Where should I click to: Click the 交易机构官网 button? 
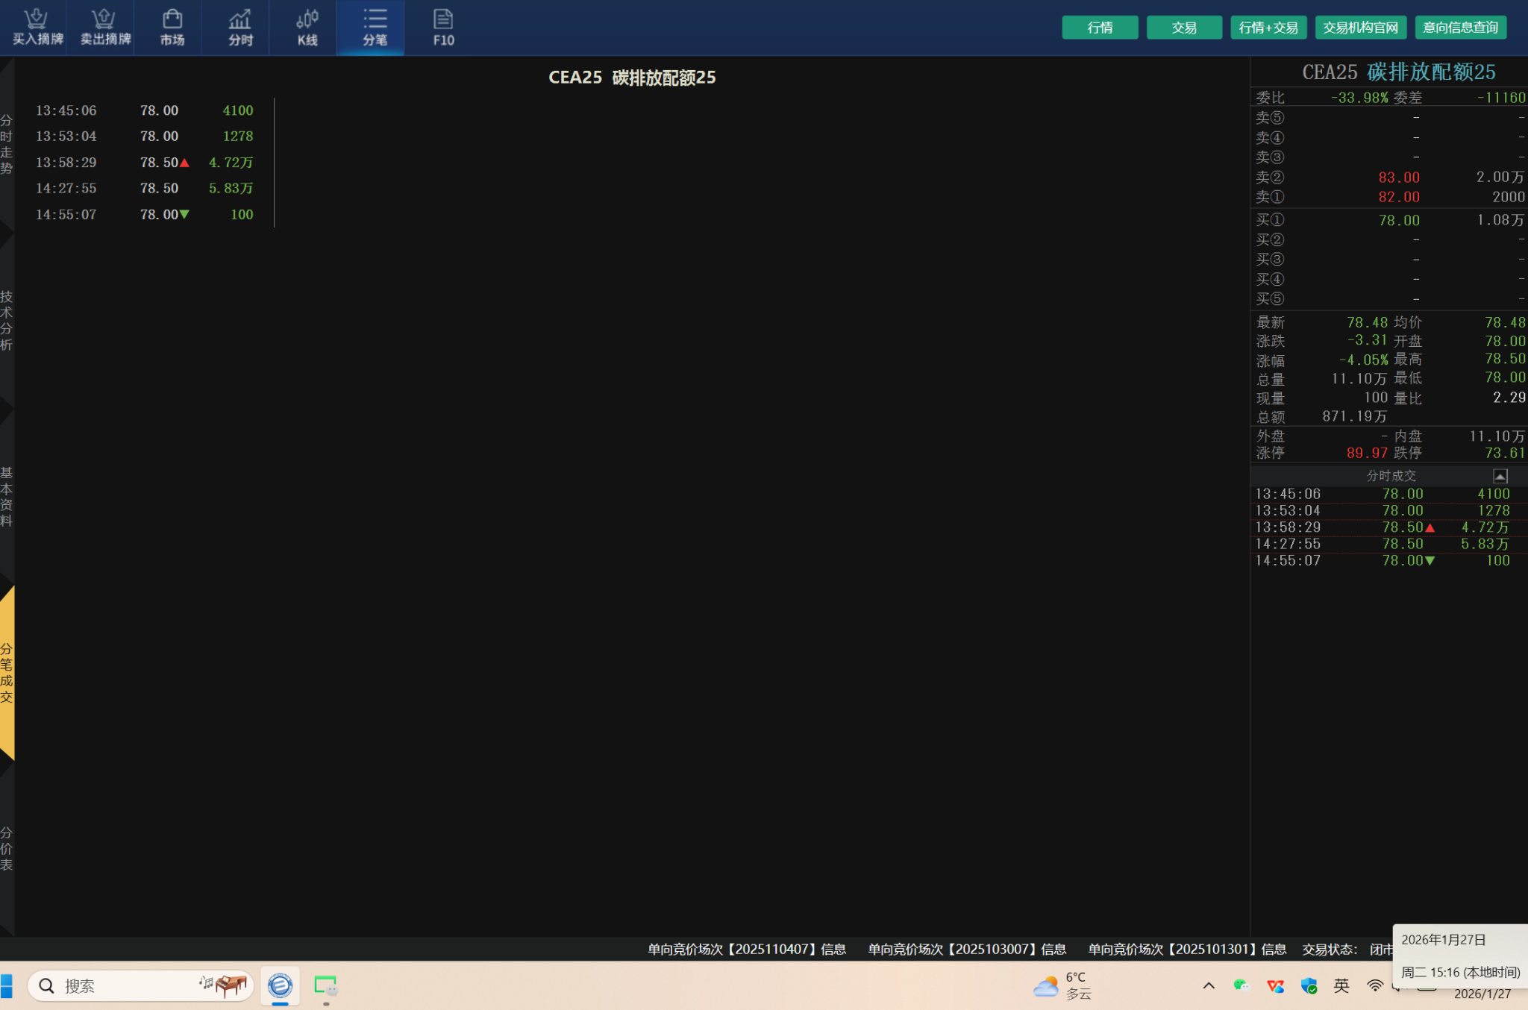tap(1360, 28)
